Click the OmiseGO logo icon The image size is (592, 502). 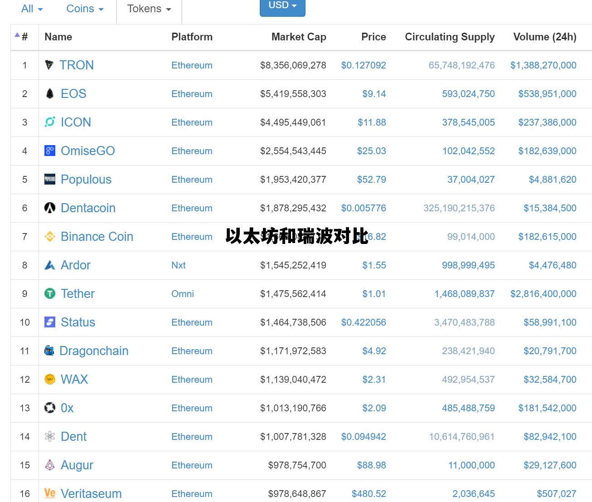pos(50,151)
